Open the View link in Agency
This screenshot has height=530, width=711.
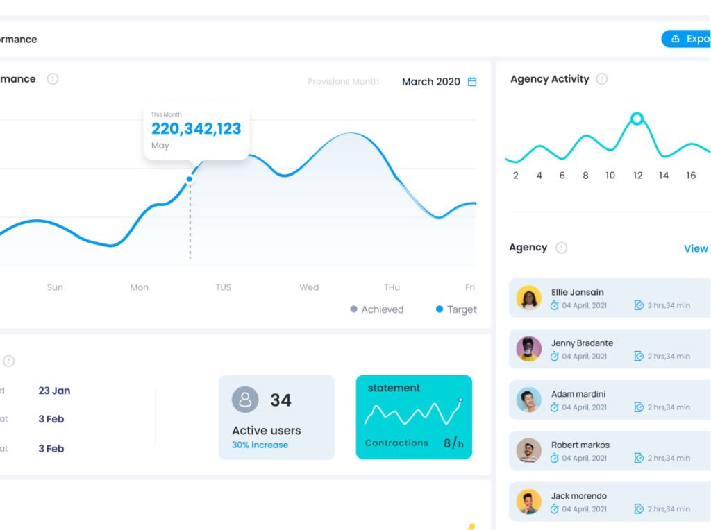[696, 248]
